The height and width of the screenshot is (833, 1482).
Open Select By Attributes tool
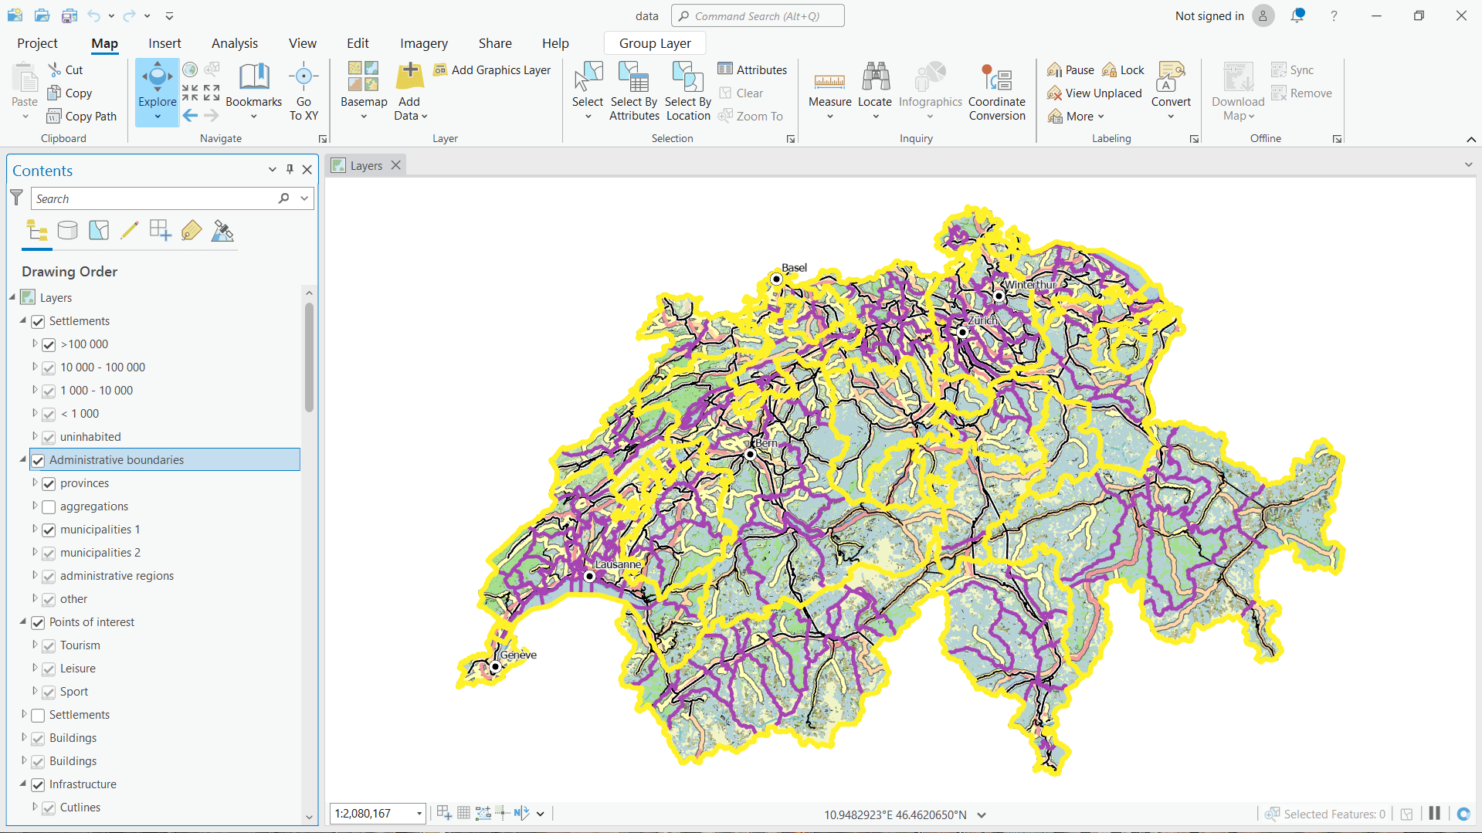tap(634, 78)
